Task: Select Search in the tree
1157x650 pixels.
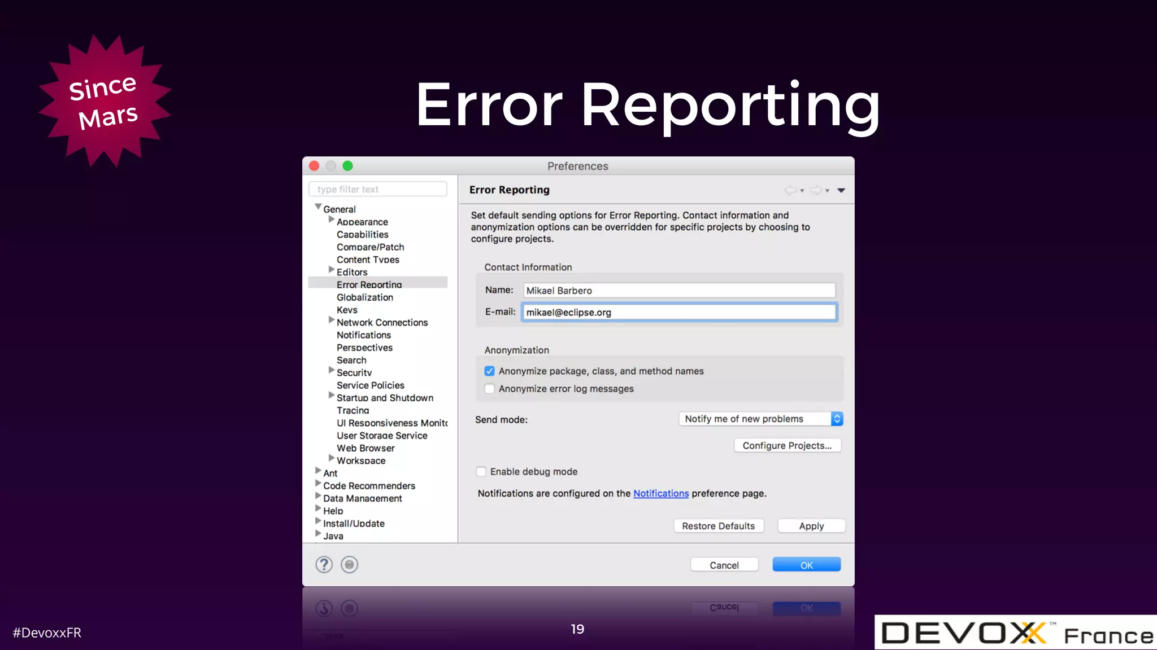Action: click(351, 360)
